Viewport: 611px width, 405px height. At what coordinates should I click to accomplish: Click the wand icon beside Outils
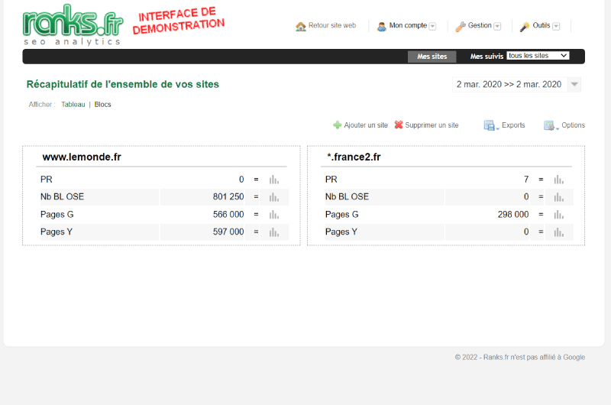525,26
